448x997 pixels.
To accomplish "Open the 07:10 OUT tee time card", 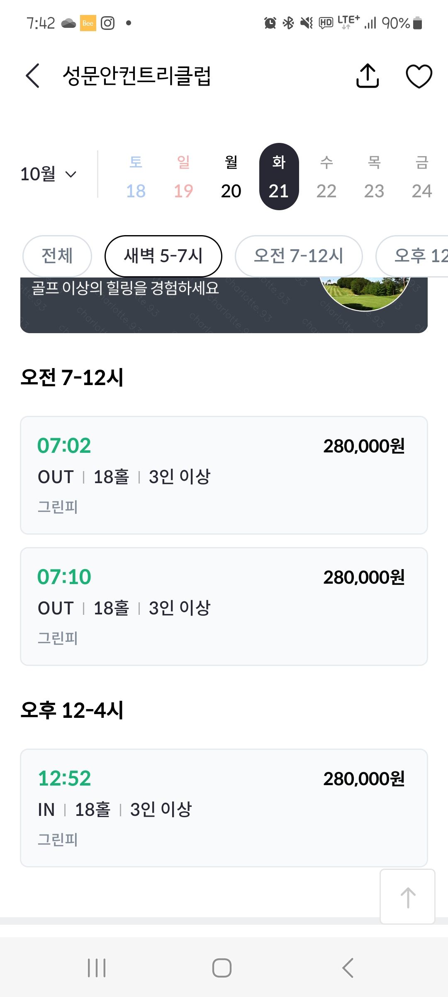I will pos(224,606).
